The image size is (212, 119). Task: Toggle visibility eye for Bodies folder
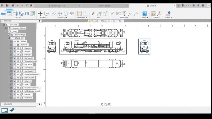[x=15, y=41]
